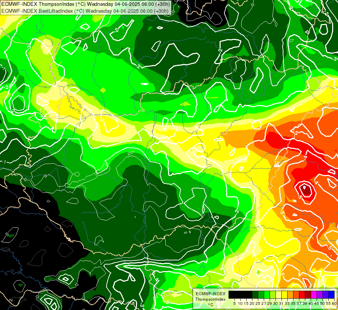Select the orange 33–35 legend swatch
338x310 pixels.
(290, 294)
